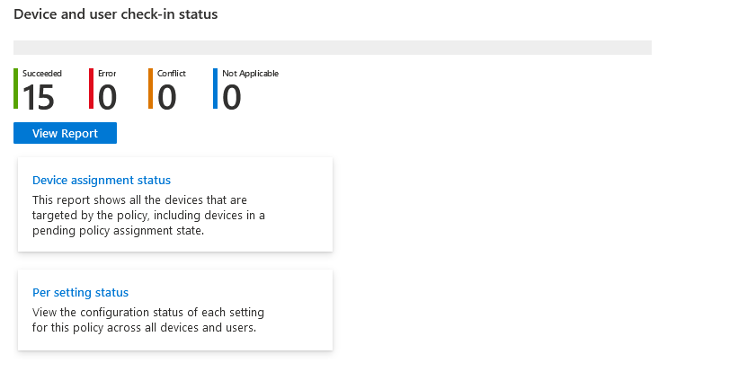Select the orange Conflict color indicator
The width and height of the screenshot is (747, 372).
click(x=150, y=89)
